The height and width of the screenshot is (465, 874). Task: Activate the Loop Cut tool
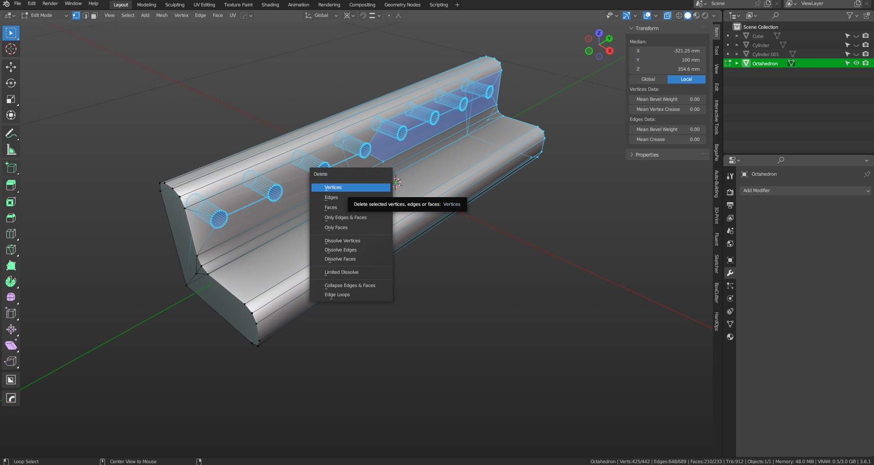[11, 234]
